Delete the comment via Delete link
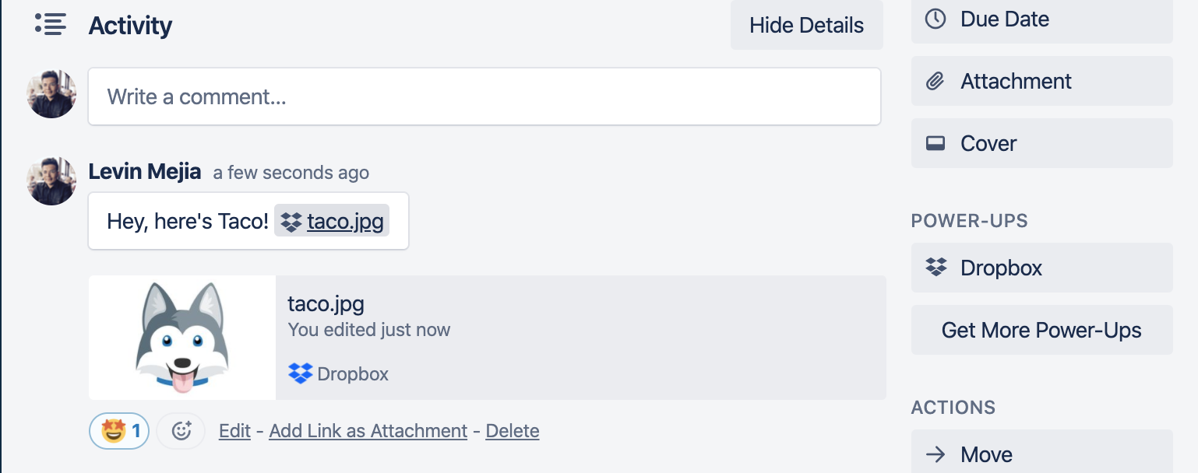The height and width of the screenshot is (473, 1198). click(x=512, y=431)
